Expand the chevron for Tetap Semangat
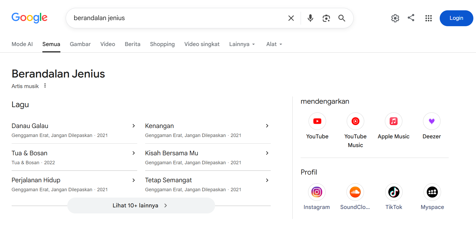The height and width of the screenshot is (228, 476). tap(267, 180)
